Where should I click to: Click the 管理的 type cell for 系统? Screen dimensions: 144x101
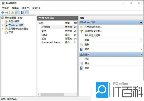(x=68, y=38)
